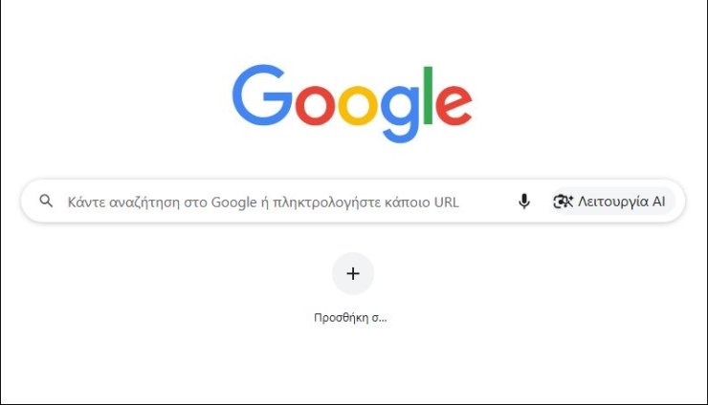Start voice search with the microphone icon

click(x=523, y=202)
